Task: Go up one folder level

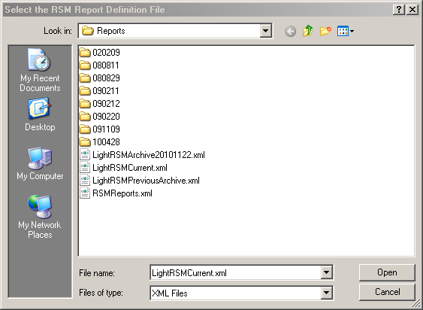Action: click(x=307, y=31)
